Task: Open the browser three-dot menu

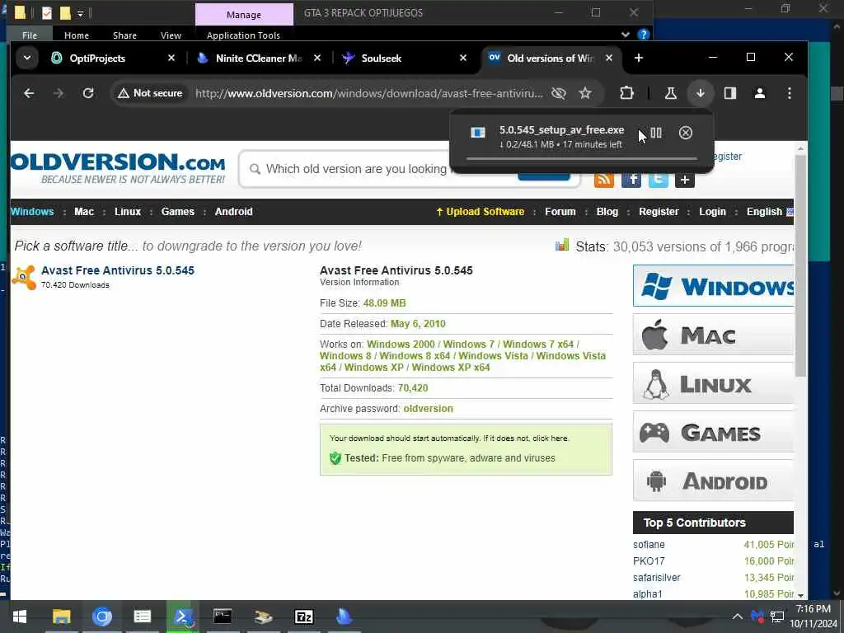Action: pos(789,93)
